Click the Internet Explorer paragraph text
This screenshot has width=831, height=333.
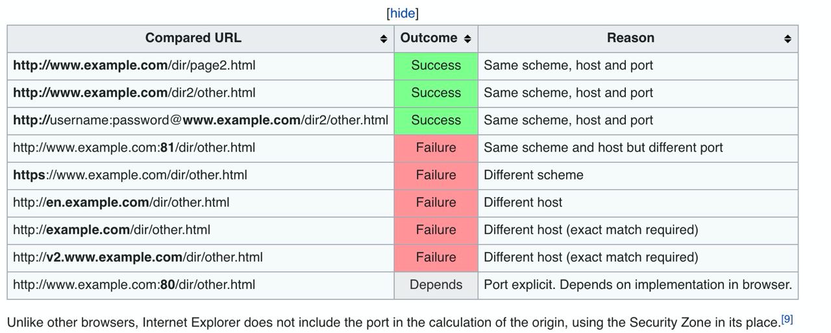click(x=393, y=323)
